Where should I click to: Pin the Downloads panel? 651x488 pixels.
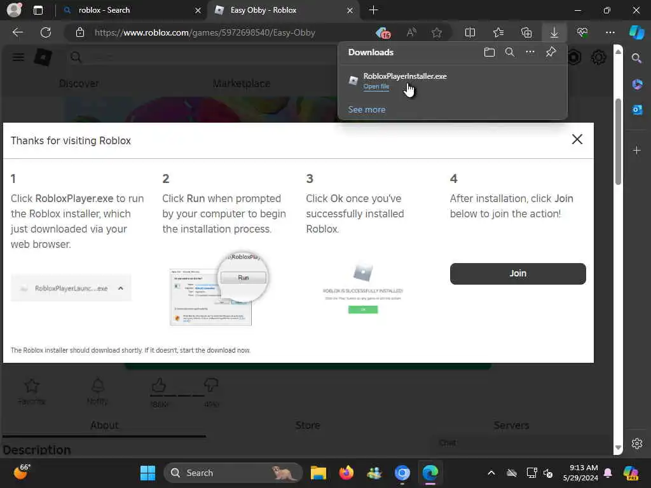click(551, 52)
